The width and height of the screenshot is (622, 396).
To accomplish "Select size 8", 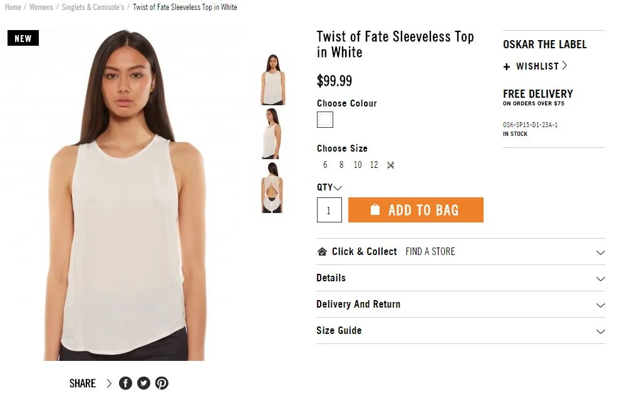I will click(x=341, y=165).
